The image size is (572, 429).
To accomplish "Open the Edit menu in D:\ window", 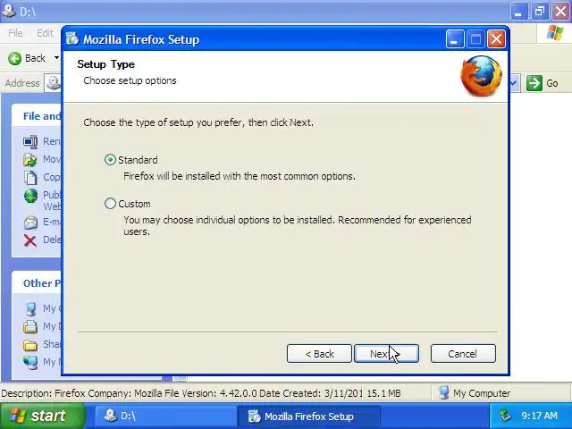I will 45,33.
